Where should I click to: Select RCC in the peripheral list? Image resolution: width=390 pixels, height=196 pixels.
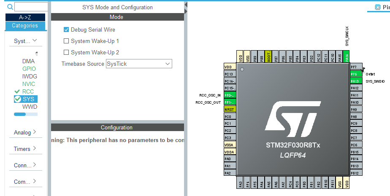[28, 91]
